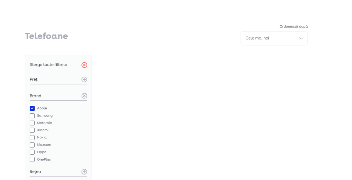
Task: Toggle the Oppo brand checkbox
Action: point(32,152)
